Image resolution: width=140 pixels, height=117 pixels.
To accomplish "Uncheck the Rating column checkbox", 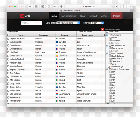I will [109, 64].
